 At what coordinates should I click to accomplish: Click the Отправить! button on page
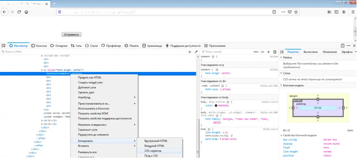(x=71, y=35)
